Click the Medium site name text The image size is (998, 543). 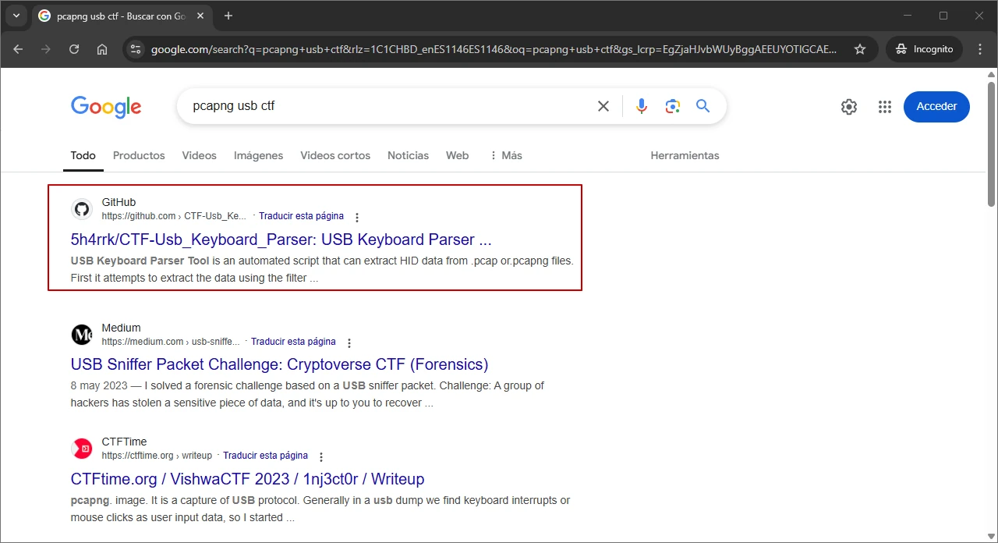pos(121,328)
